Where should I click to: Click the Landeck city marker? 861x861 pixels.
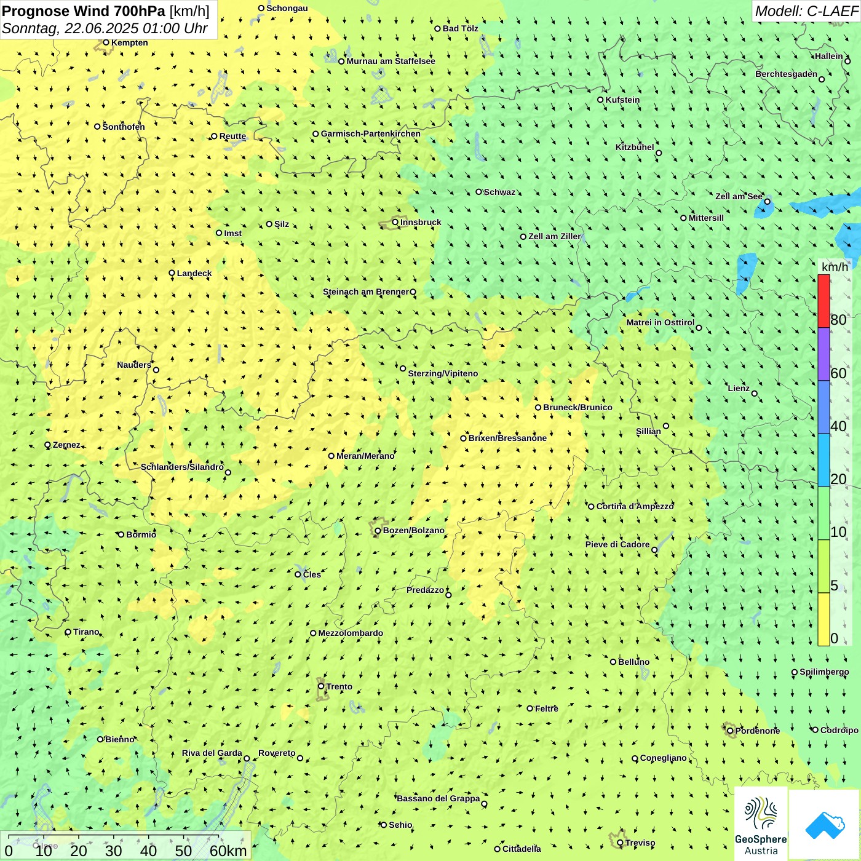(x=172, y=273)
